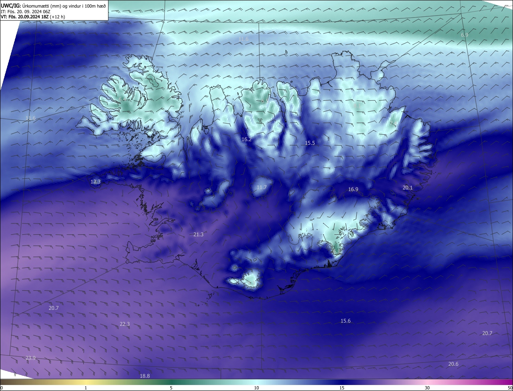Image resolution: width=513 pixels, height=391 pixels.
Task: Click the 22.3 value label on the map
Action: [x=125, y=324]
